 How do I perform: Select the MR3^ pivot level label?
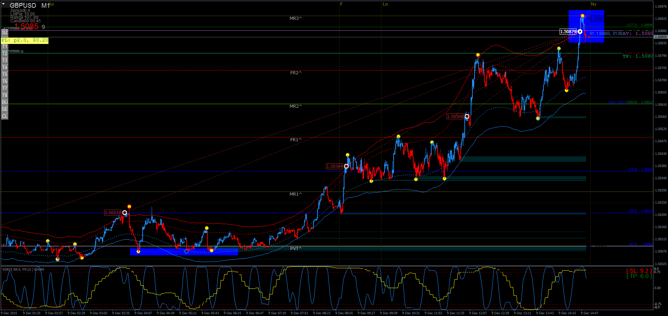[296, 18]
